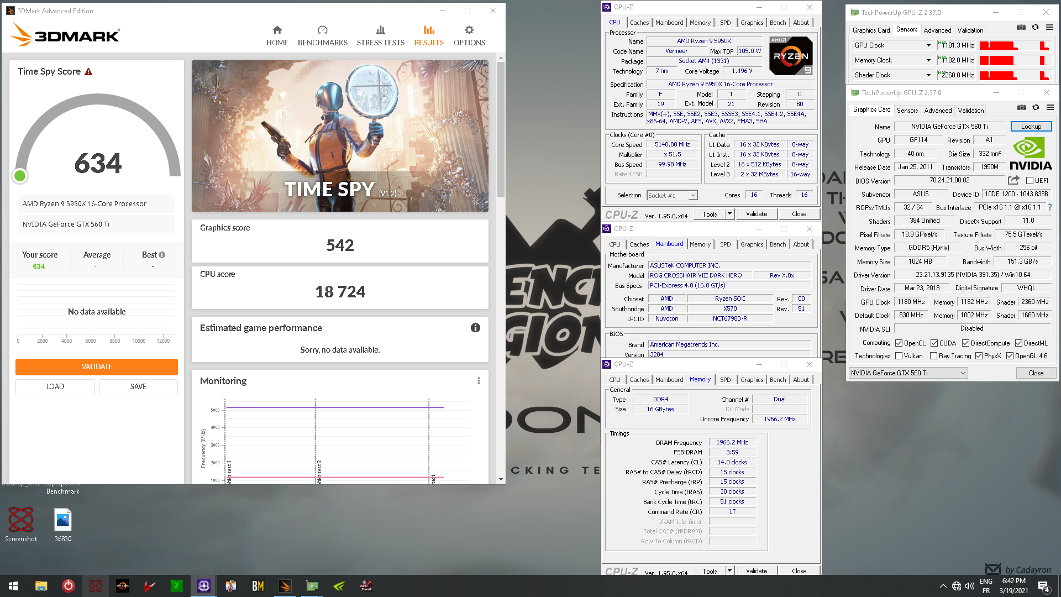1061x597 pixels.
Task: Click the red power icon in taskbar
Action: pos(68,586)
